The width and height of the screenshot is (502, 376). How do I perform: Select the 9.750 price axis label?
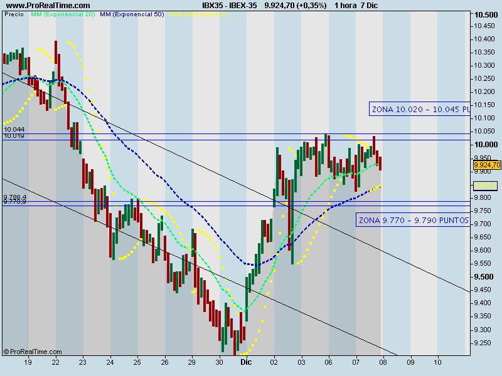(483, 211)
